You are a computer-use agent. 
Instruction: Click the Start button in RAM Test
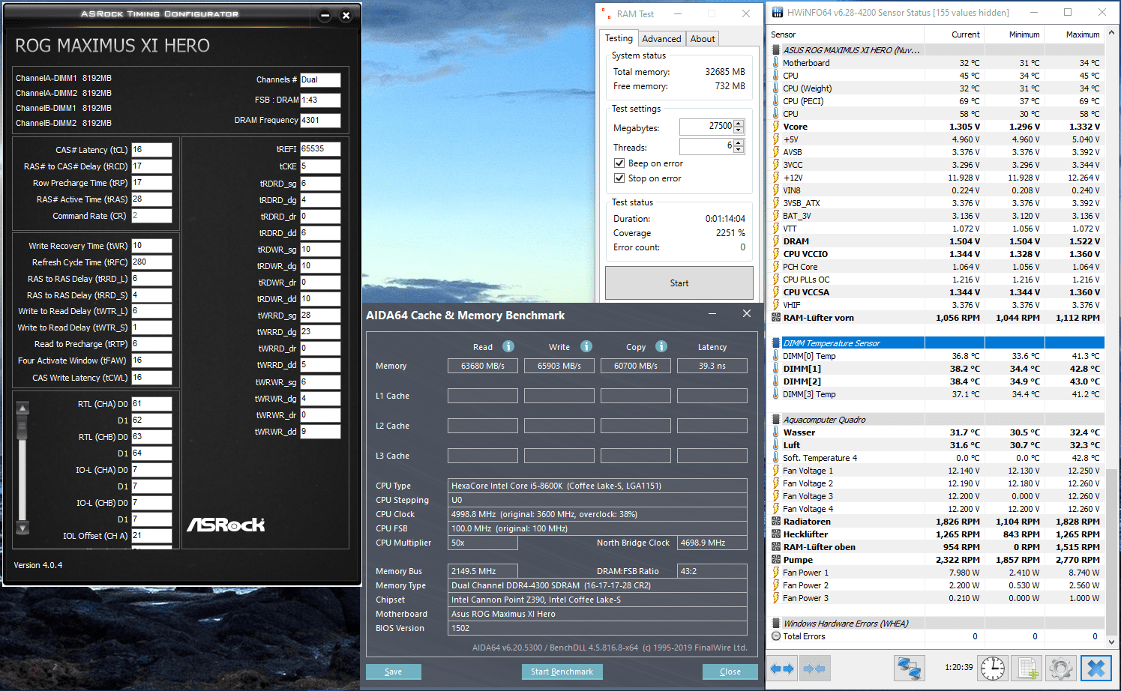(679, 283)
